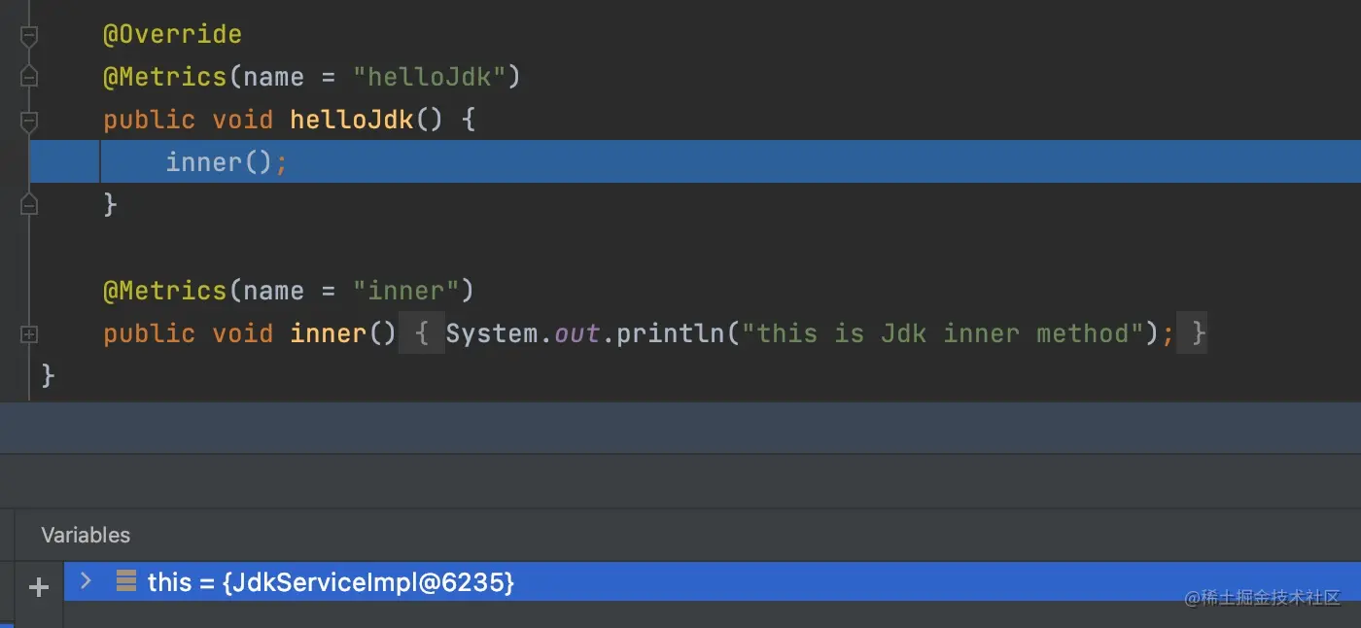Screen dimensions: 1361x628
Task: Add new watch with plus button
Action: [x=39, y=586]
